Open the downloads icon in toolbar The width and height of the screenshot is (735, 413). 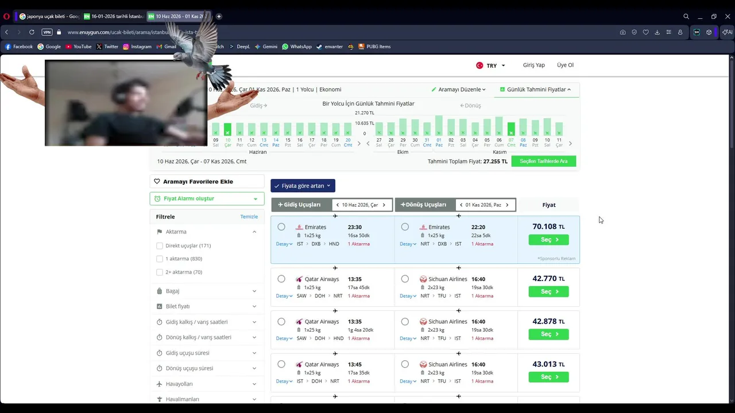tap(657, 32)
